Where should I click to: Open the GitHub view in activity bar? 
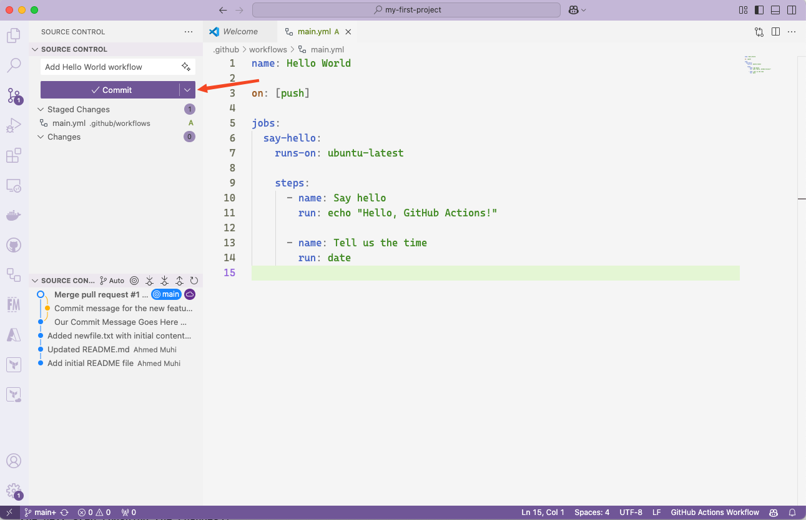point(14,245)
